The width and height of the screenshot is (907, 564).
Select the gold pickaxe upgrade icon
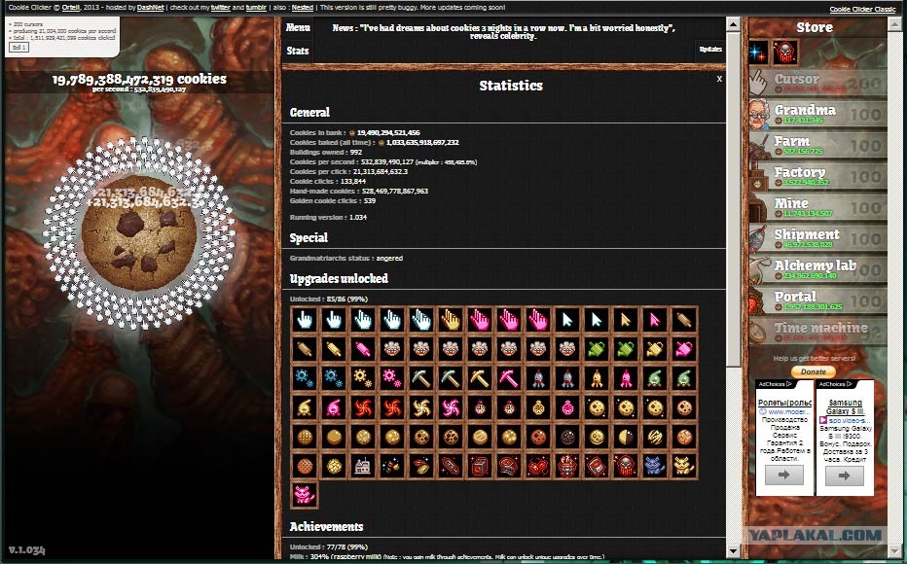tap(480, 378)
